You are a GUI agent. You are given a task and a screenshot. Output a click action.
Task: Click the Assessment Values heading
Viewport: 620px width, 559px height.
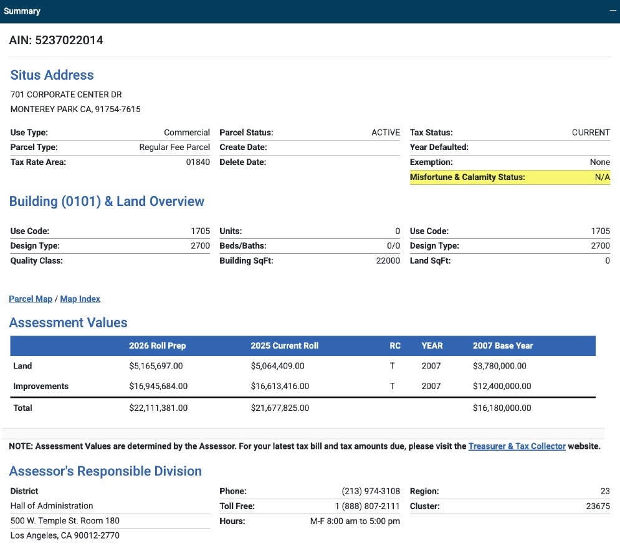tap(68, 322)
